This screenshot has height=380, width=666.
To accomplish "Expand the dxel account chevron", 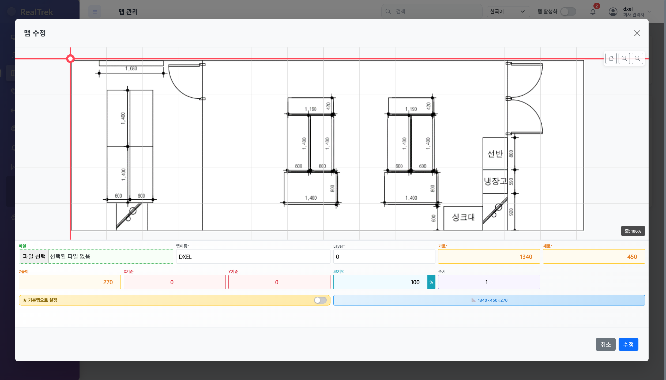I will point(649,12).
